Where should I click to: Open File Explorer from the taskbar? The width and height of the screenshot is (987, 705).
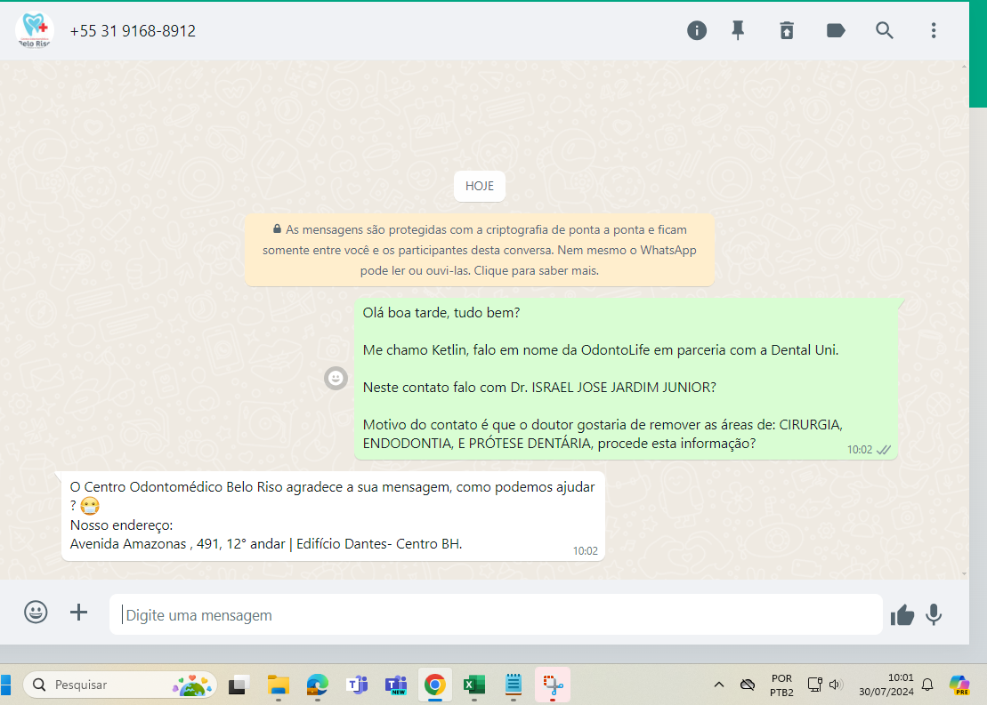[x=279, y=685]
